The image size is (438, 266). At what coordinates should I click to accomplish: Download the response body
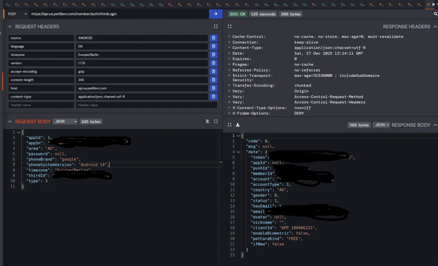coord(237,125)
